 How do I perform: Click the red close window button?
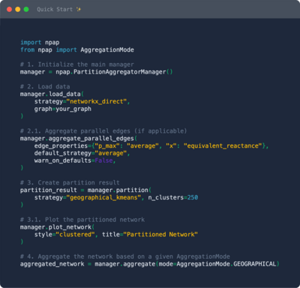[9, 9]
